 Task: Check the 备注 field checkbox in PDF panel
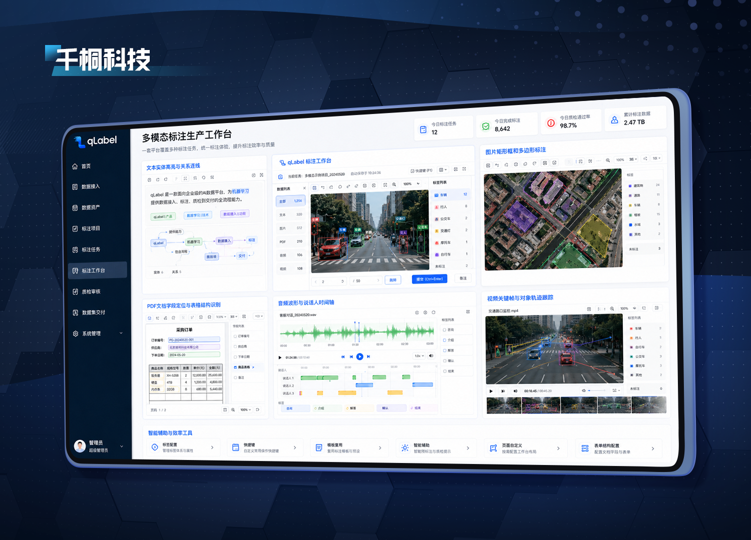(x=235, y=377)
